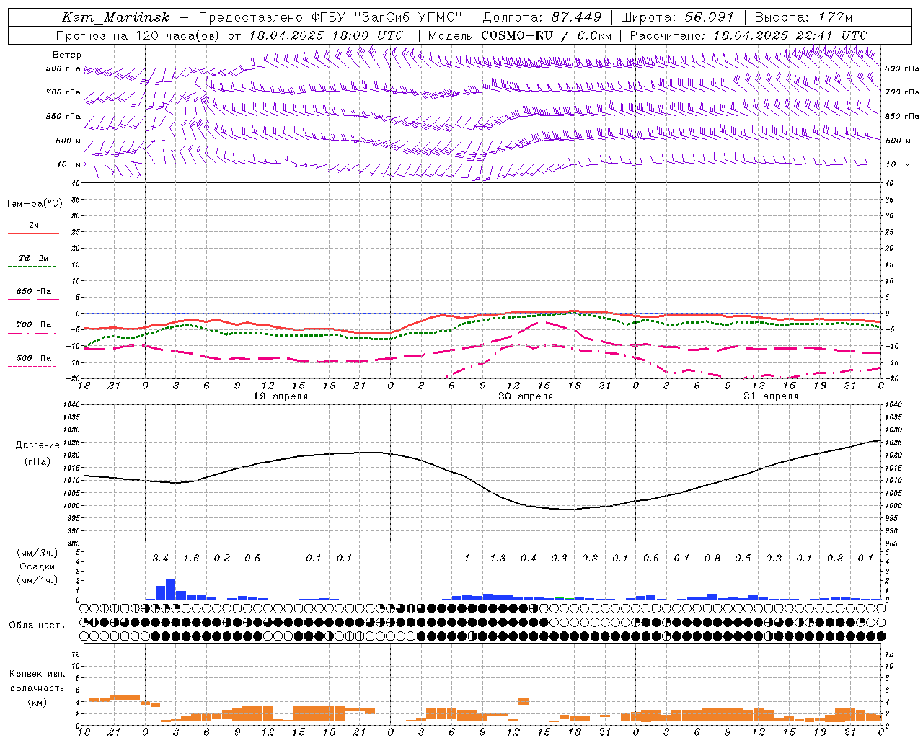Click the '(мм/1ч.)' precipitation unit label
Image resolution: width=923 pixels, height=738 pixels.
point(38,580)
